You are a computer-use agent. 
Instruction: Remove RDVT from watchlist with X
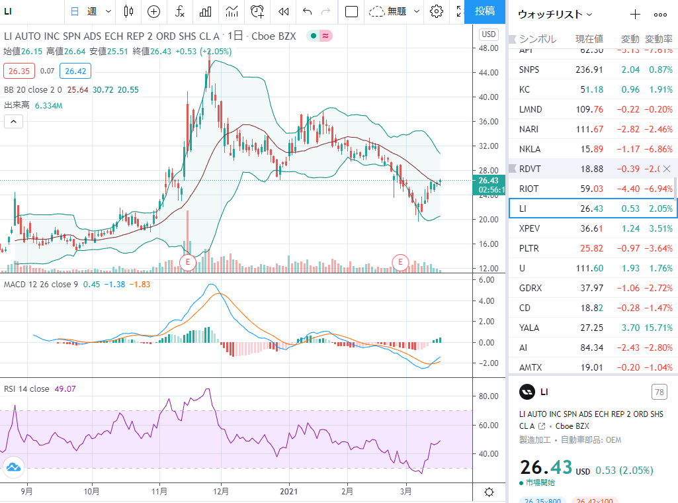tap(667, 169)
